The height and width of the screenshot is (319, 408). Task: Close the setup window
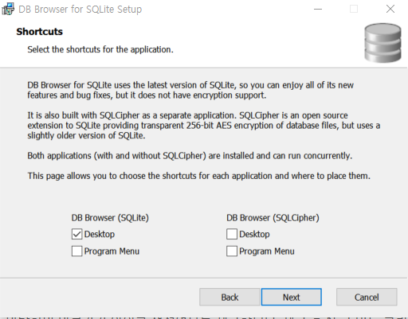(x=390, y=9)
